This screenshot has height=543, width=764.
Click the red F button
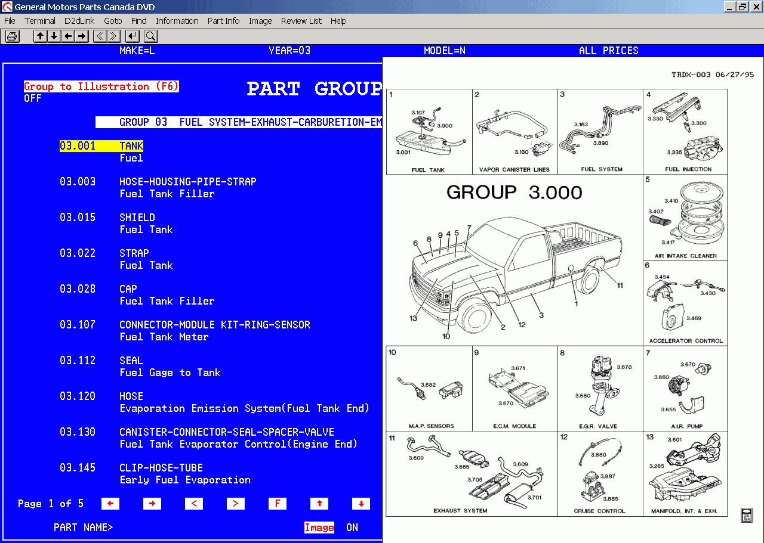[x=278, y=504]
